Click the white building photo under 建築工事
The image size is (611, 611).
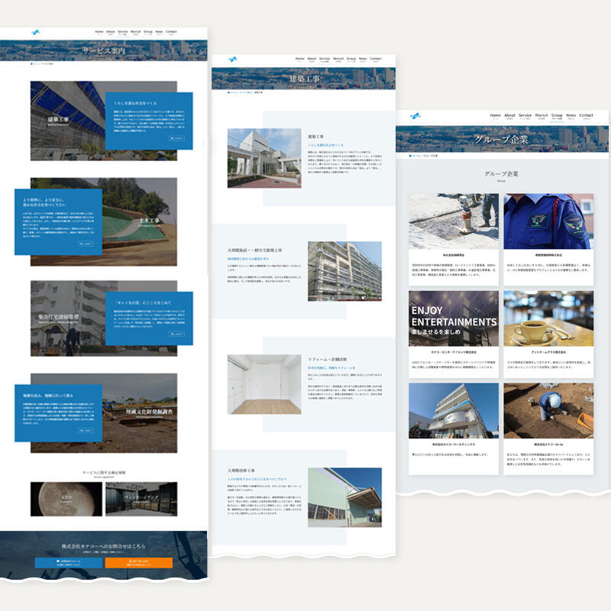pyautogui.click(x=264, y=158)
